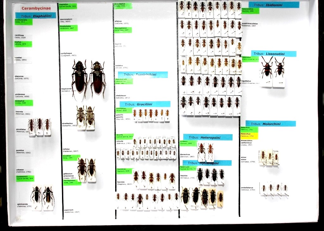Click the Tribus: Ibidionini blue label
Screen dimensions: 324x231
pos(274,5)
